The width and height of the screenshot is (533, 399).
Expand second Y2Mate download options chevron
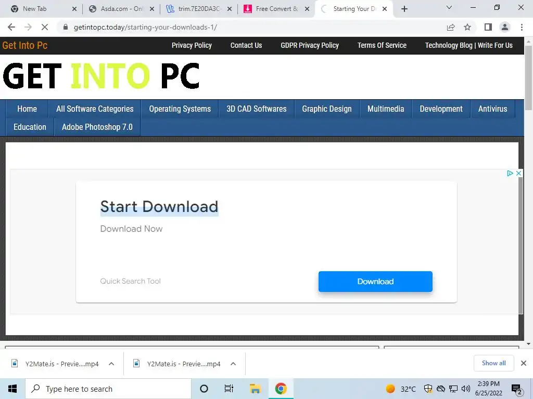(233, 364)
